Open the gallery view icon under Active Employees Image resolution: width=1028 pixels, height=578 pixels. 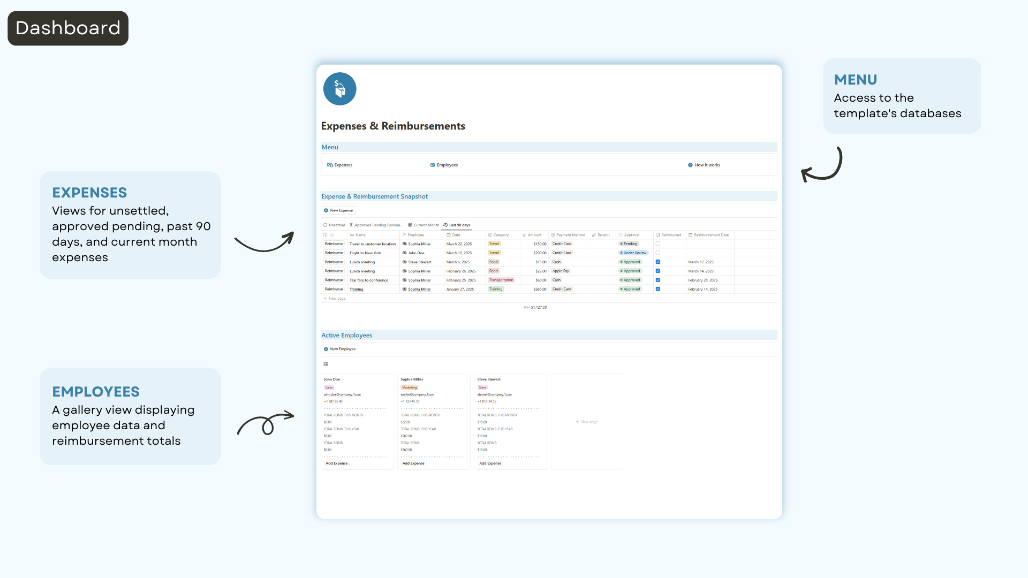(326, 364)
